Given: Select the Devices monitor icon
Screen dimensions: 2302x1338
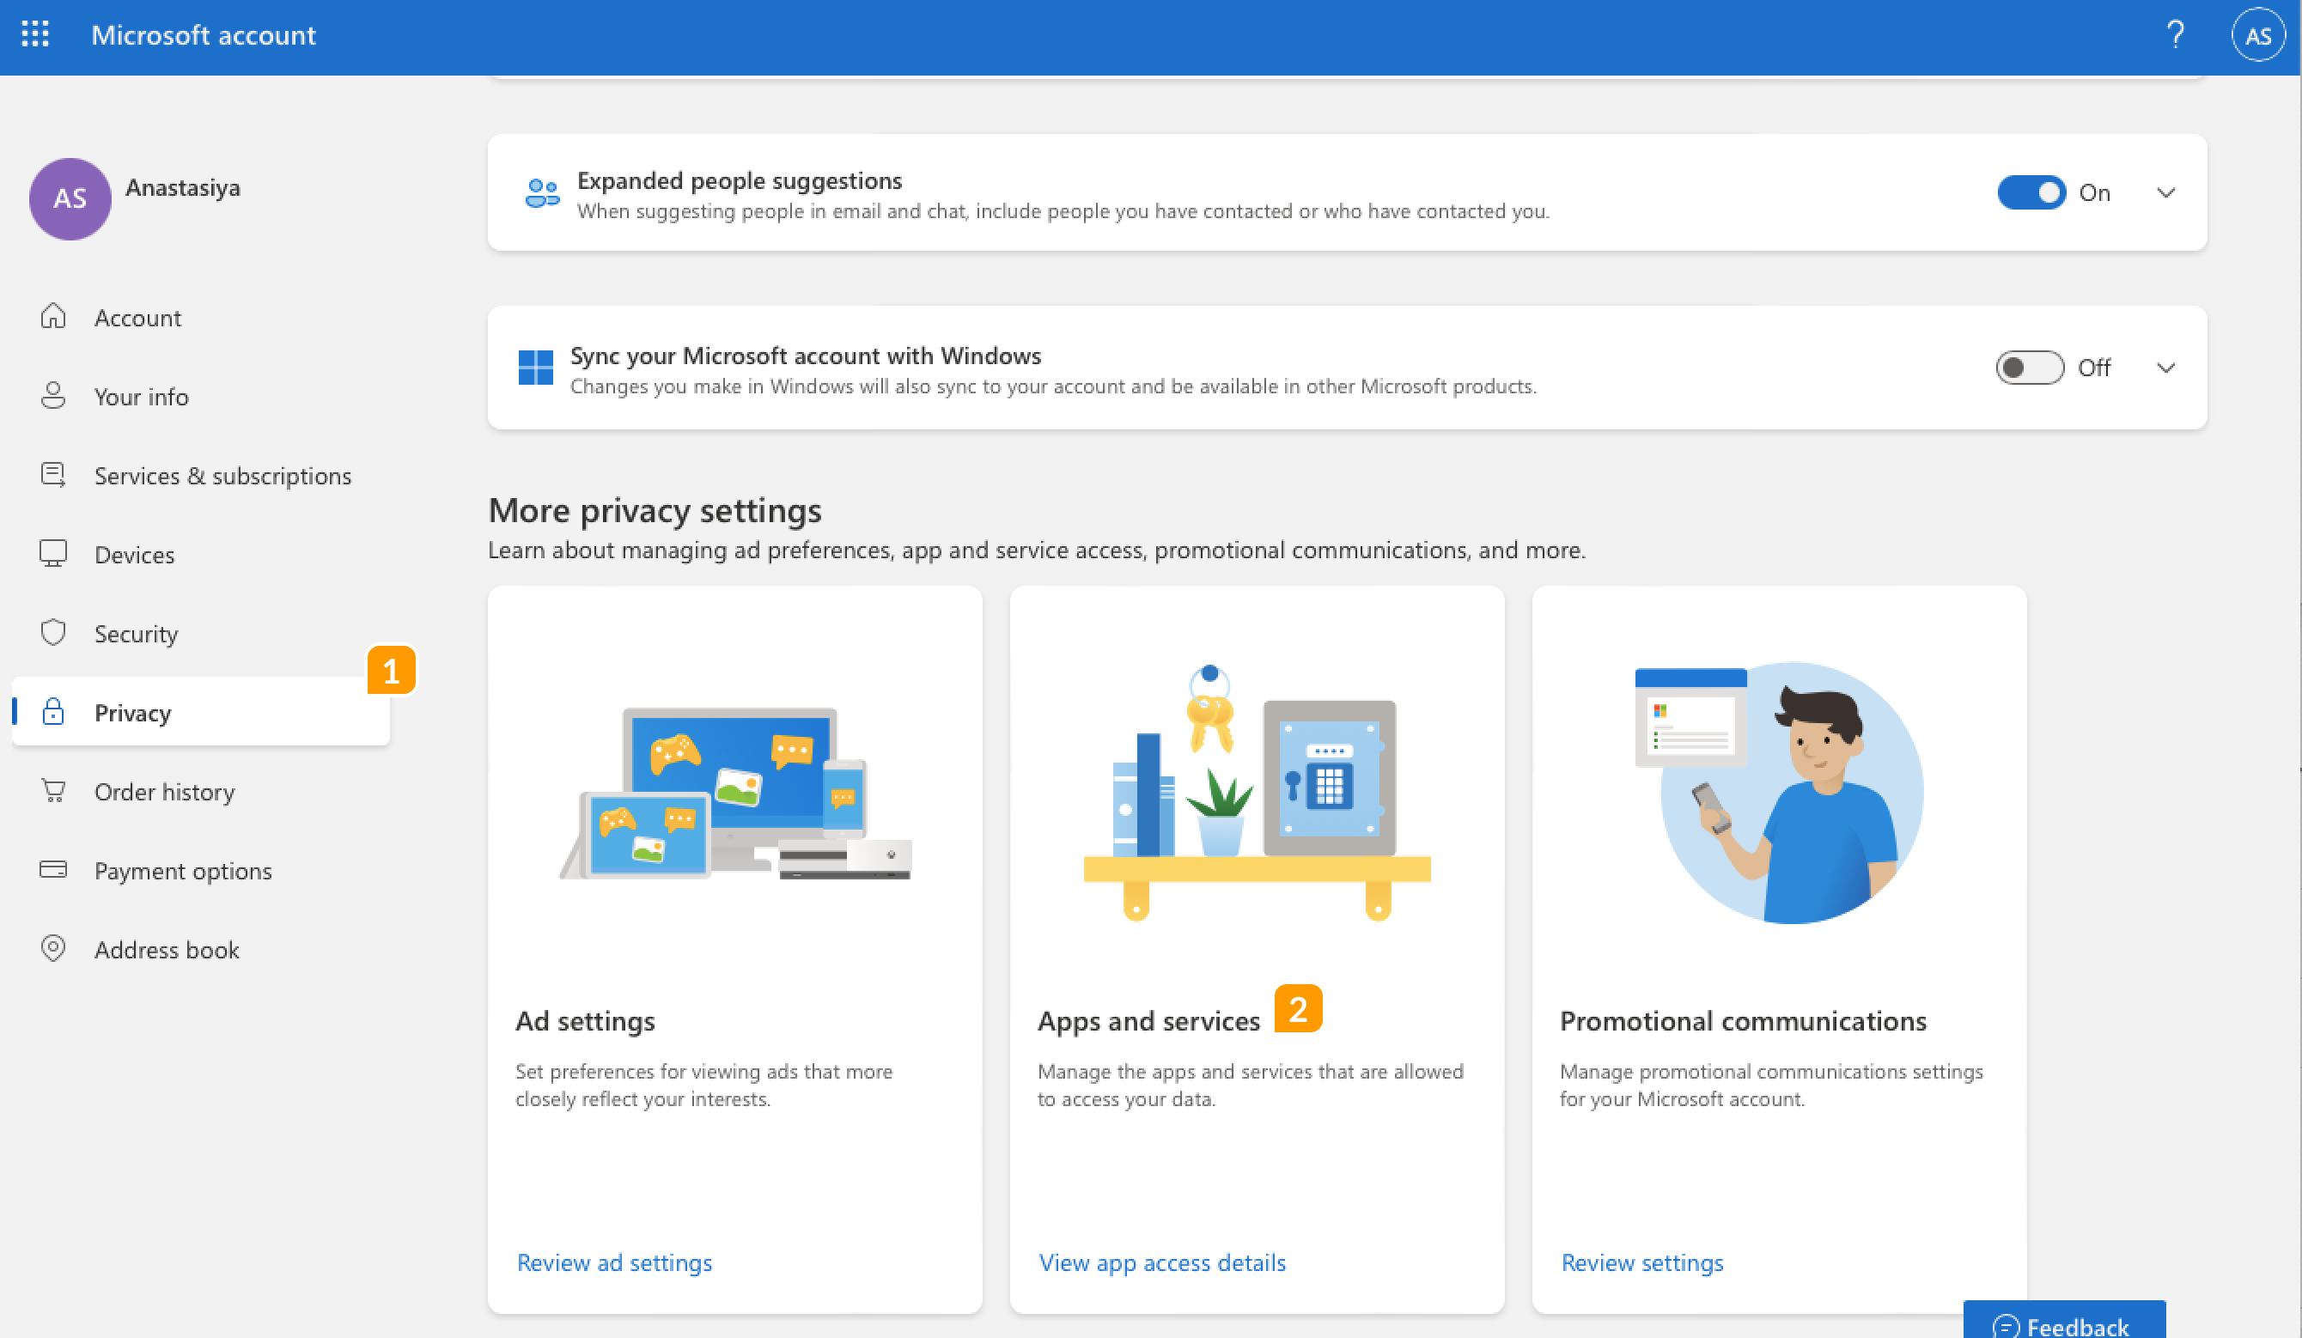Looking at the screenshot, I should (x=54, y=553).
